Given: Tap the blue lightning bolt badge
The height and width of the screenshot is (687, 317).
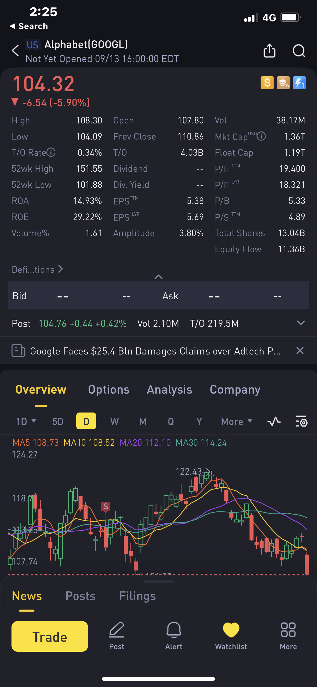Looking at the screenshot, I should pos(299,83).
